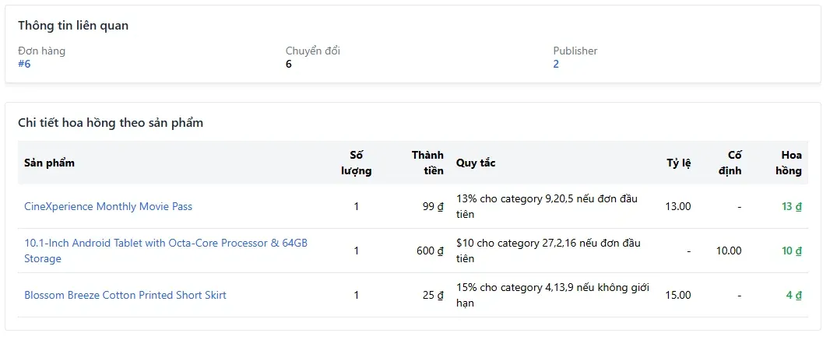The width and height of the screenshot is (830, 340).
Task: Click the 99 ₫ amount cell
Action: (x=433, y=206)
